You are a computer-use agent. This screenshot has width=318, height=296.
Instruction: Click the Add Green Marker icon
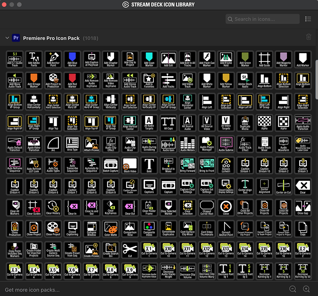[245, 59]
